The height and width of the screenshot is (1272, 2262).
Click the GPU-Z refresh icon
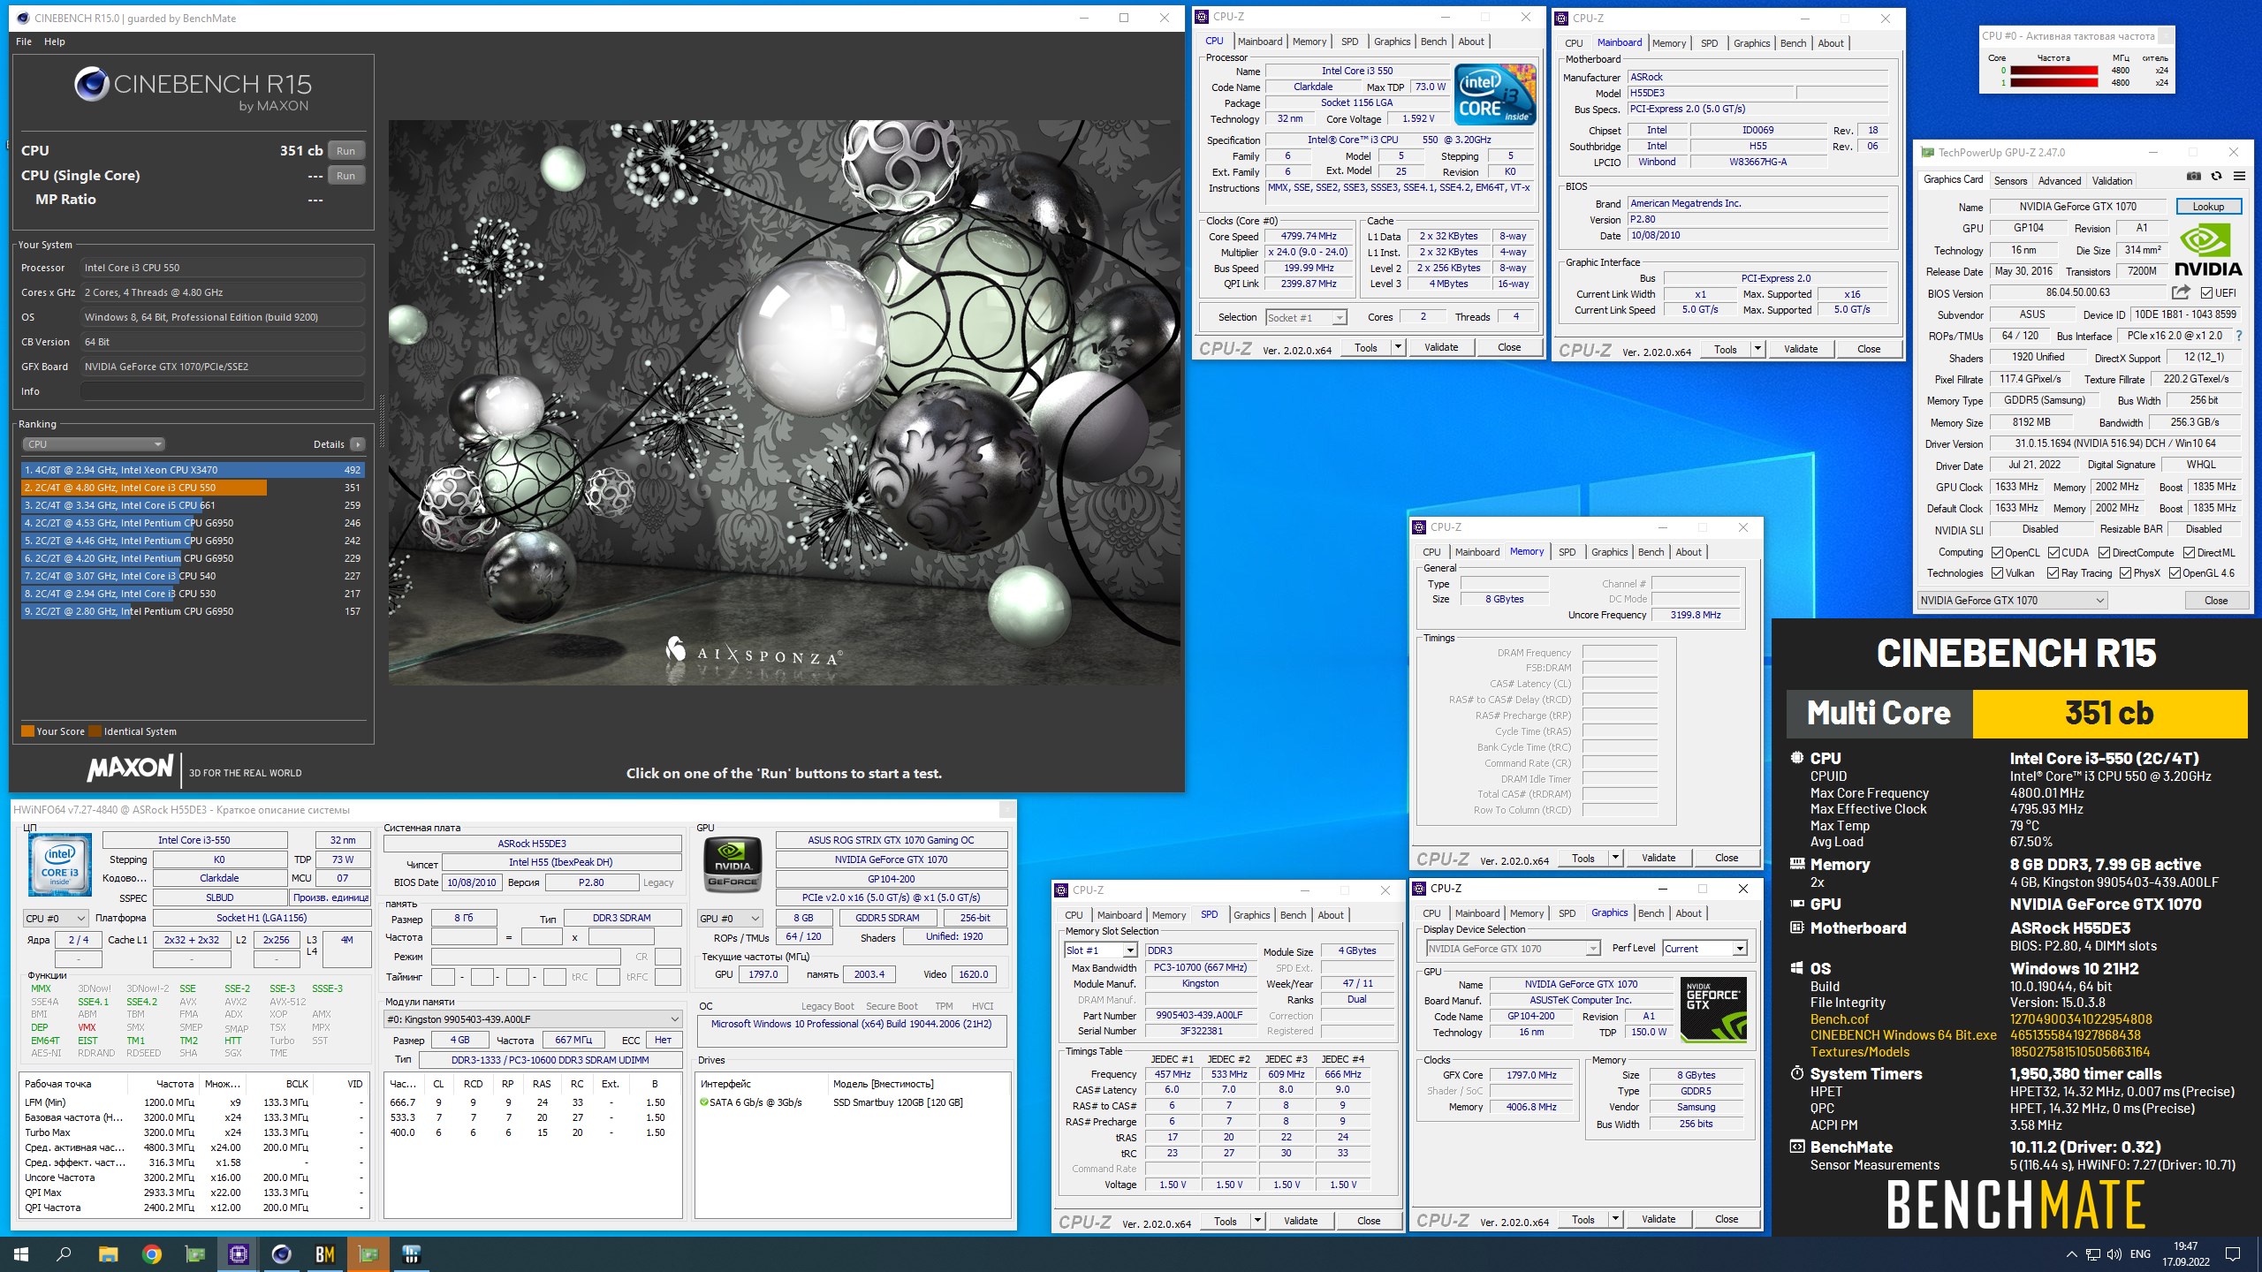coord(2216,177)
